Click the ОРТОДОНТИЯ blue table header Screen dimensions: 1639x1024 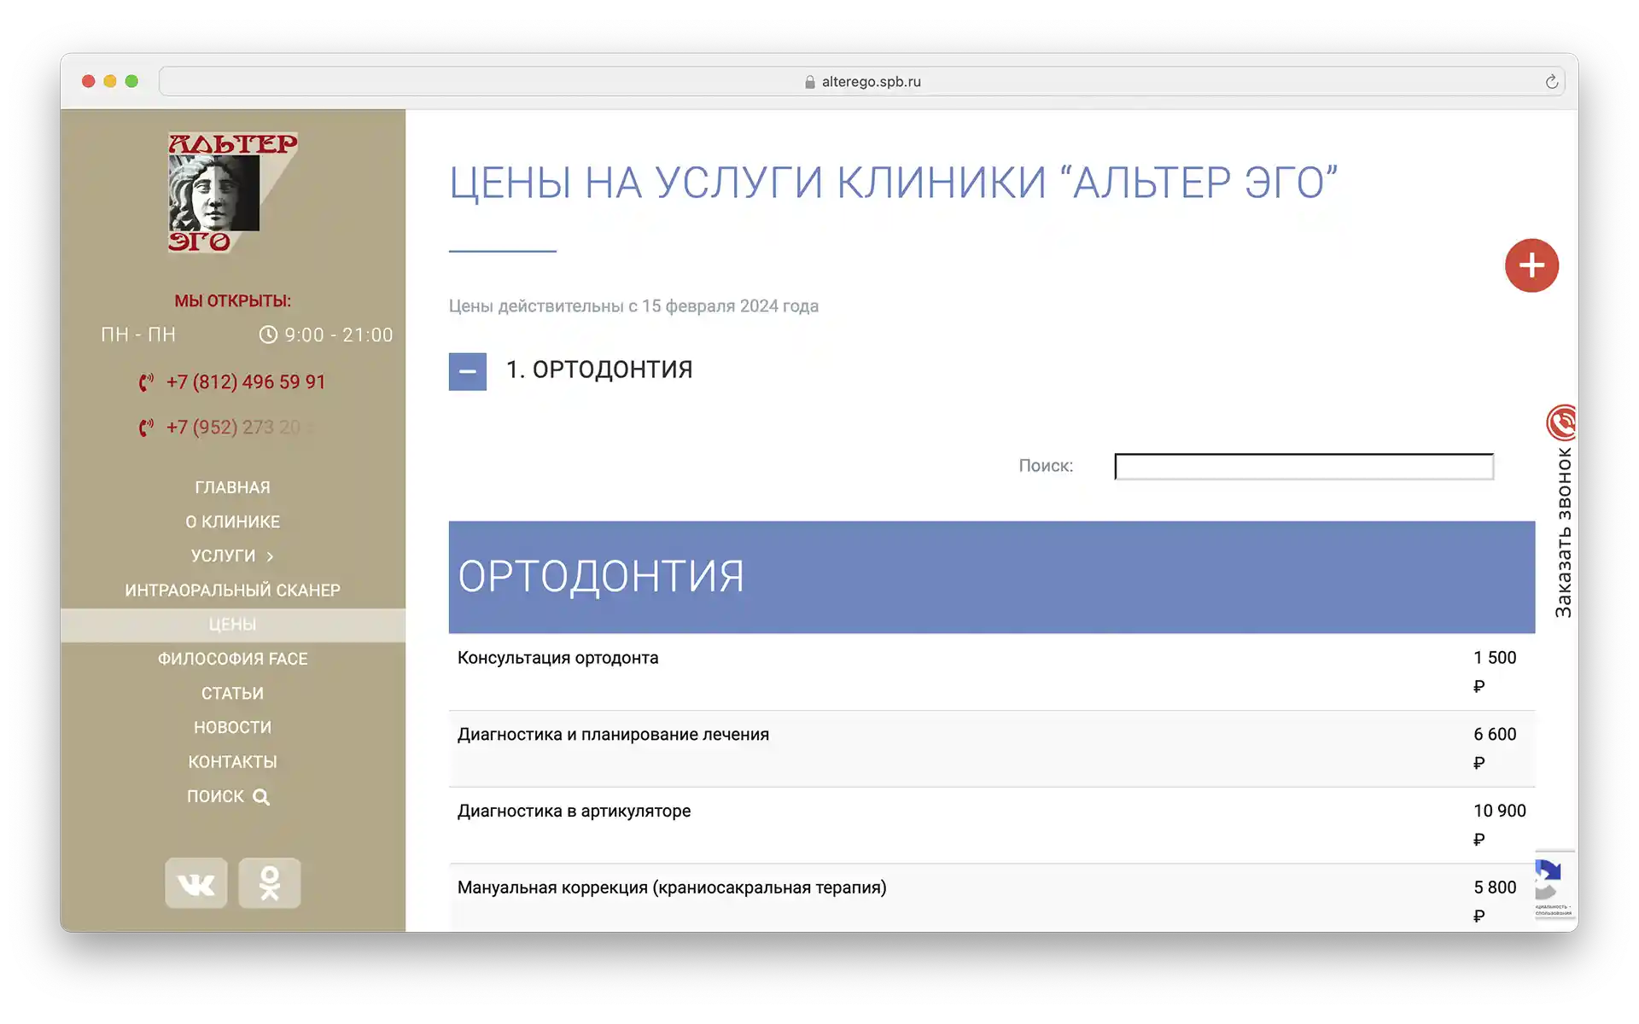[992, 577]
